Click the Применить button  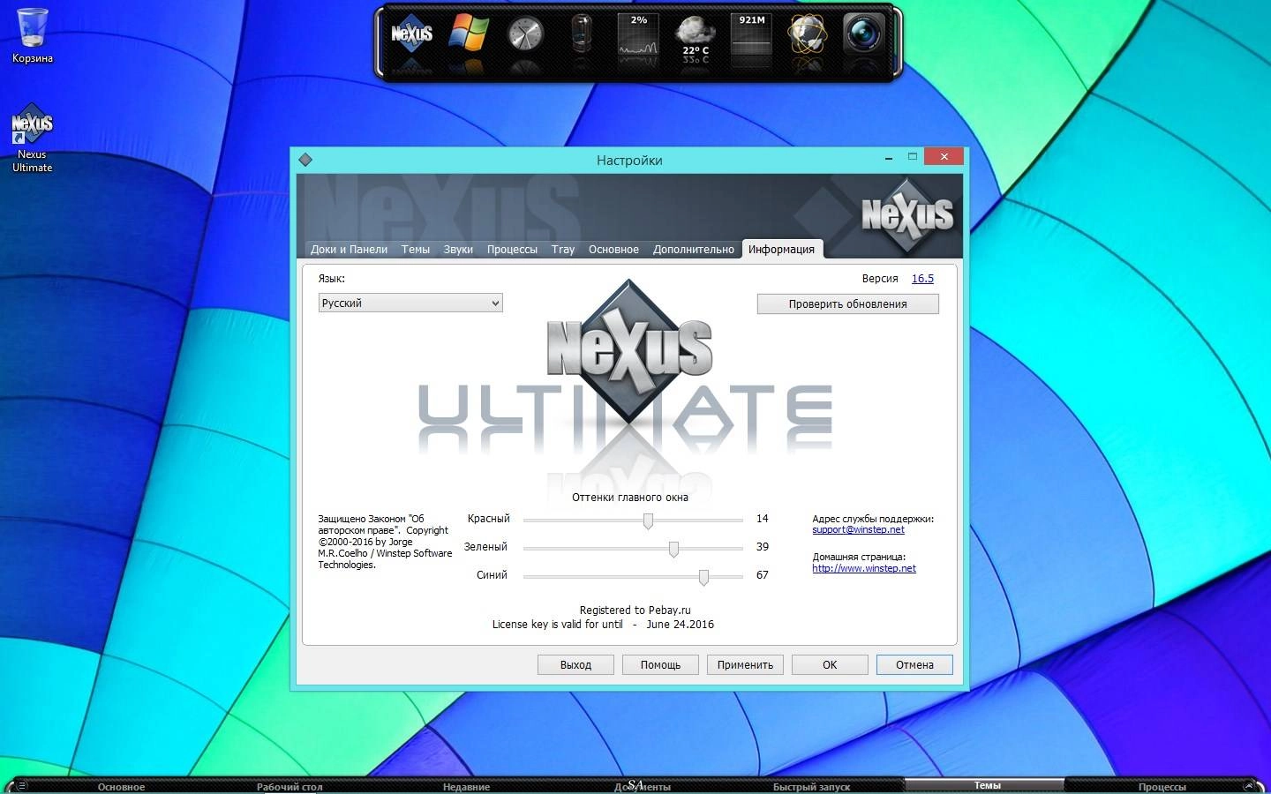point(745,664)
